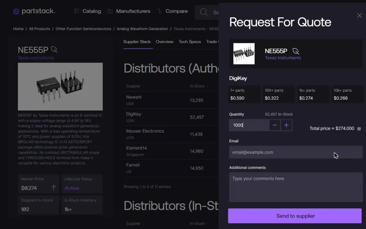This screenshot has height=229, width=366.
Task: Click the Send to supplier button
Action: pos(295,216)
